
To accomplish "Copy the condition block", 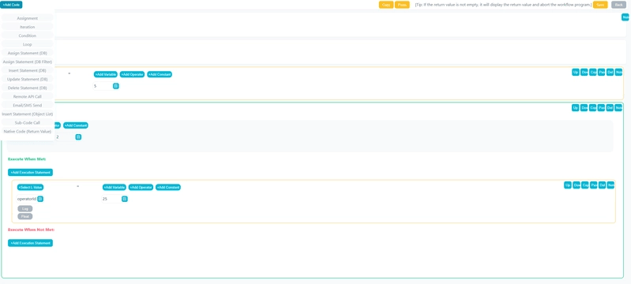I will point(593,108).
